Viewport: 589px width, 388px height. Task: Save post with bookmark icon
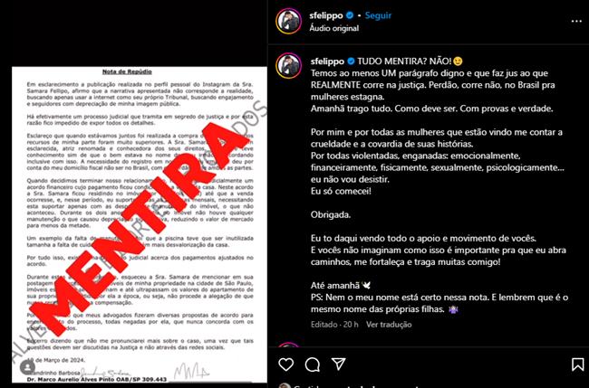pos(578,364)
